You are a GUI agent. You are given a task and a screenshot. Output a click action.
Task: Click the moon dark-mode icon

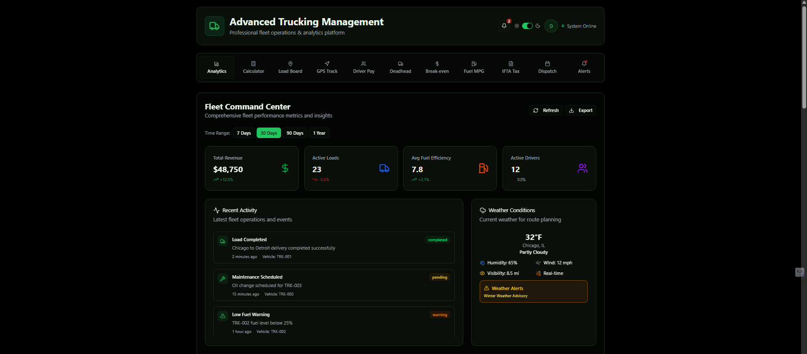pos(538,26)
